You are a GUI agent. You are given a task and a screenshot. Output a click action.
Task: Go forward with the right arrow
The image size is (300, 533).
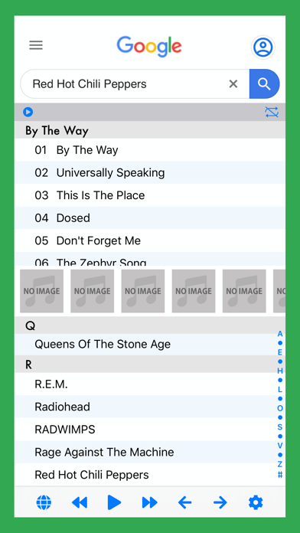pyautogui.click(x=220, y=502)
